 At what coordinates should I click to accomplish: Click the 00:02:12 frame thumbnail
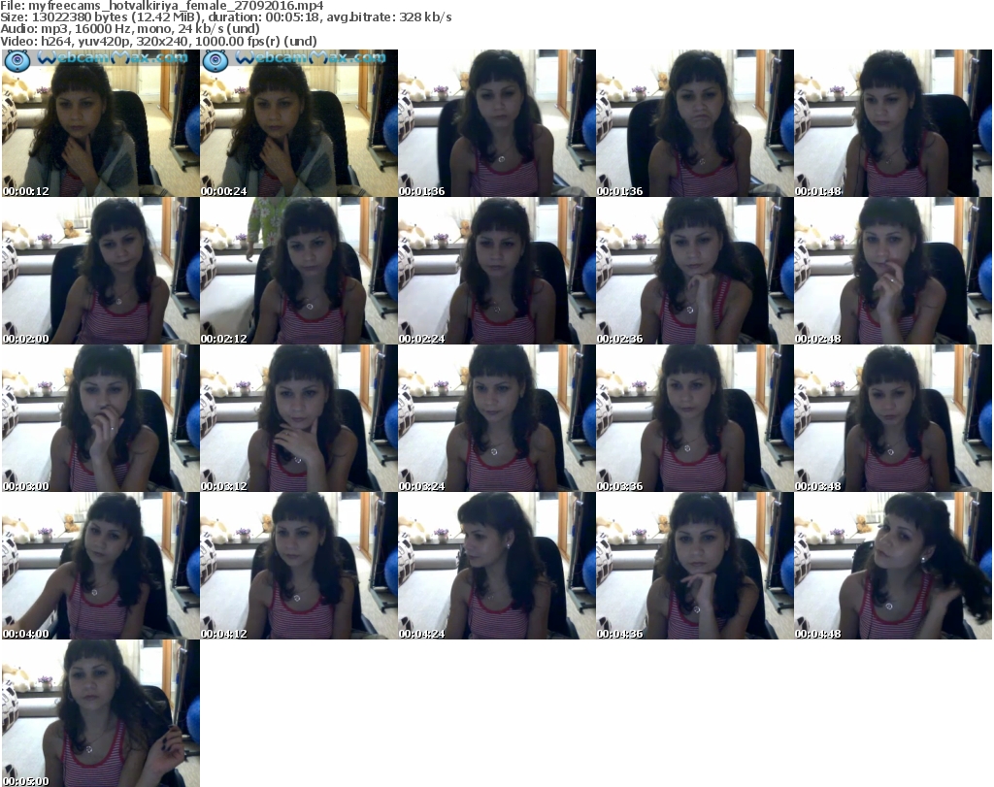[x=298, y=271]
